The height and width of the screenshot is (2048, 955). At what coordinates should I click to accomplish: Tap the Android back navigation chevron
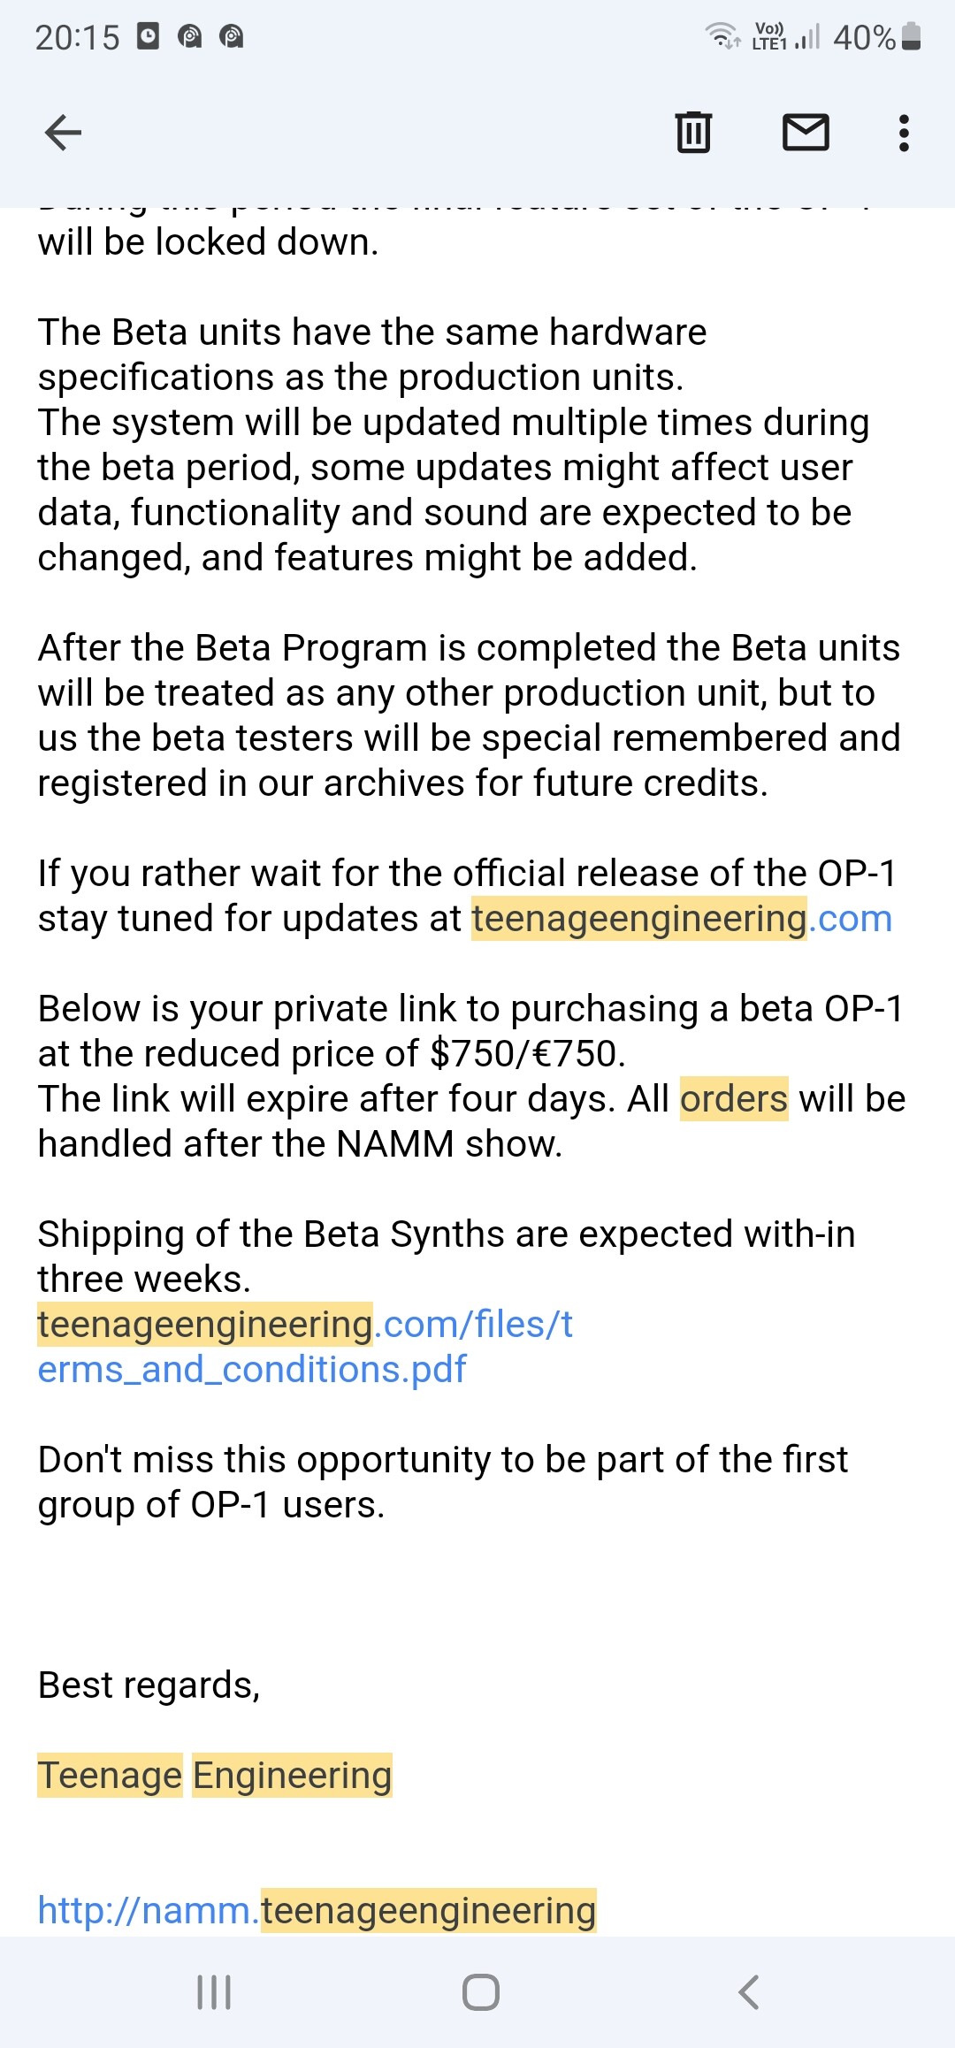(x=748, y=1991)
